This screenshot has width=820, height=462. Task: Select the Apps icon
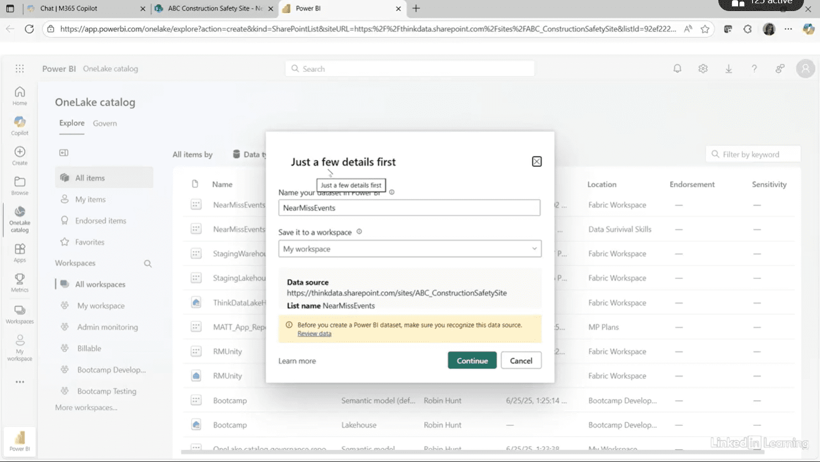point(19,252)
